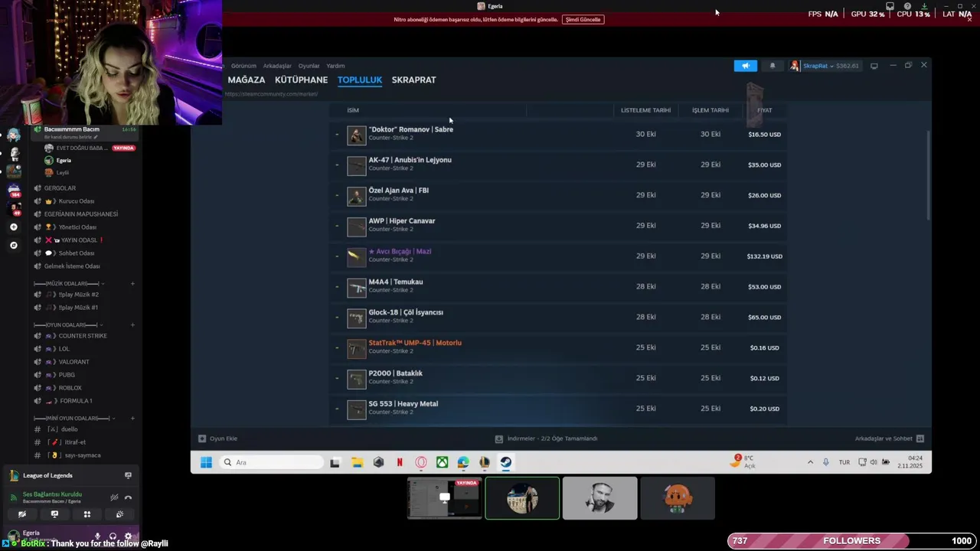Click the taskbar Ara search box
Viewport: 980px width, 551px height.
click(271, 462)
